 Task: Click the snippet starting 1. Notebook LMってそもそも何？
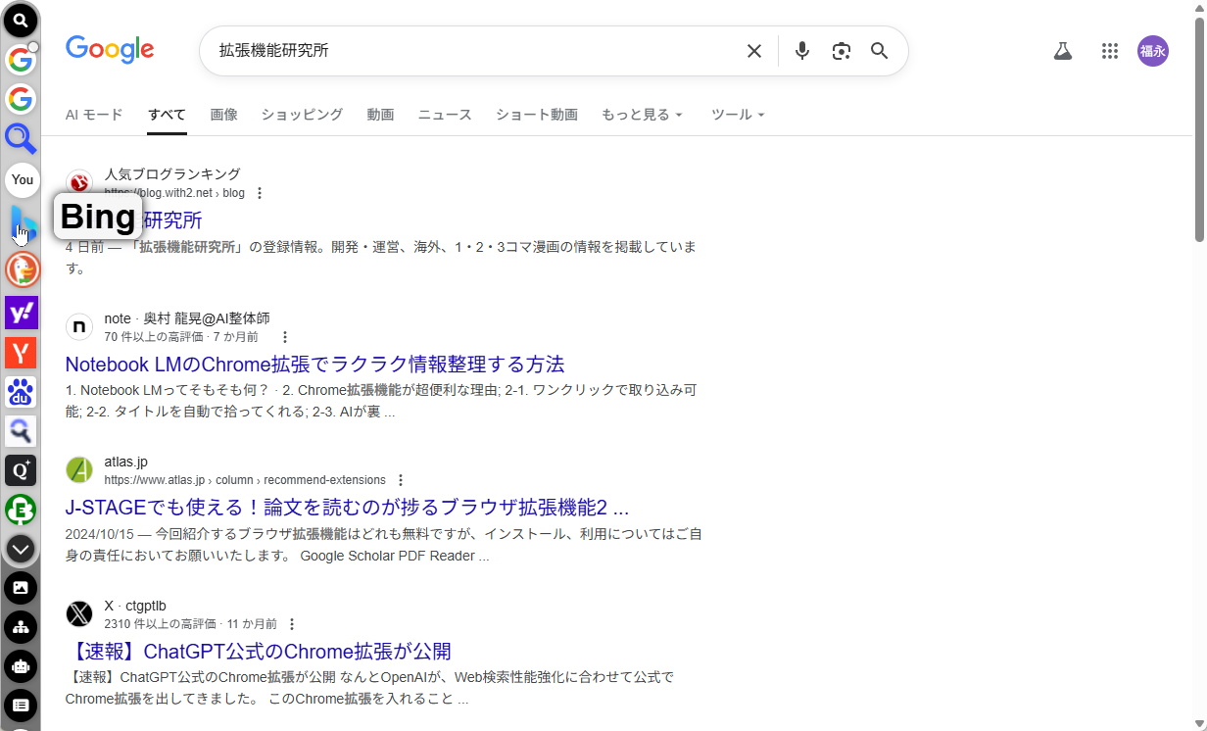pyautogui.click(x=381, y=402)
